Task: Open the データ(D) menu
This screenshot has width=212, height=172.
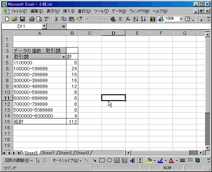Action: point(119,11)
